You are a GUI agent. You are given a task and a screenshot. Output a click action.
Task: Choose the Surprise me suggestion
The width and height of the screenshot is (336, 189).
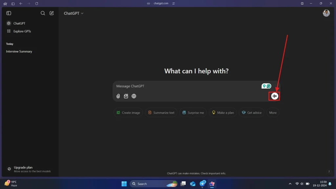point(193,113)
